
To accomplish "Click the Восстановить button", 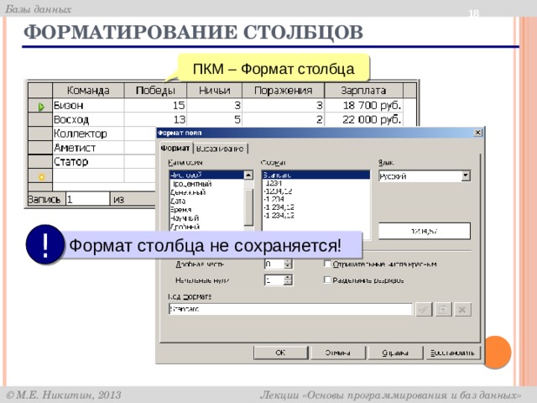I will 452,353.
